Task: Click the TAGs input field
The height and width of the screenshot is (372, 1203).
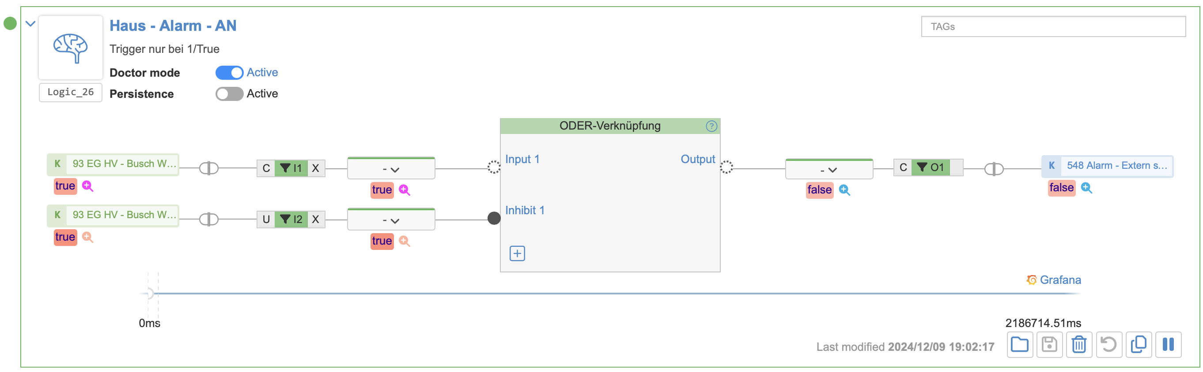Action: coord(1053,26)
